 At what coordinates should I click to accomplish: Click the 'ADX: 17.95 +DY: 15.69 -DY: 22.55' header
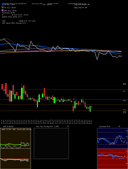[16, 130]
